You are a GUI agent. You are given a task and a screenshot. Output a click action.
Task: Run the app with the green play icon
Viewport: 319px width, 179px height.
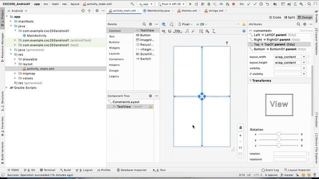(x=190, y=4)
